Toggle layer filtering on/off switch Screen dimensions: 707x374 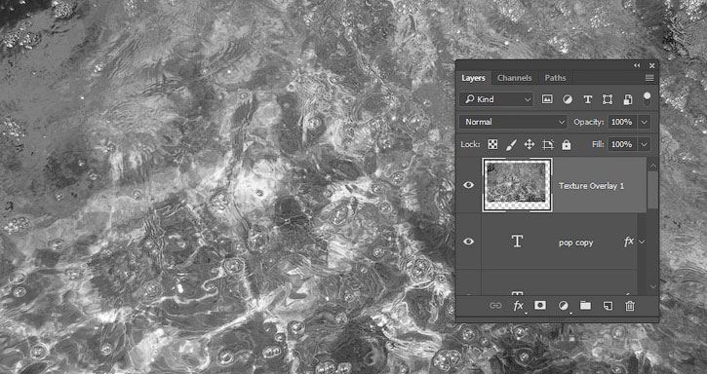tap(648, 99)
